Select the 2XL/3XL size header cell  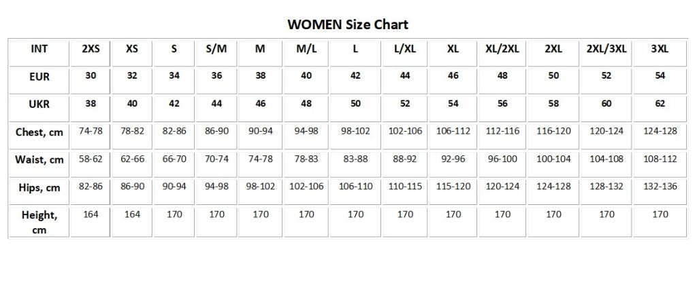(x=606, y=49)
